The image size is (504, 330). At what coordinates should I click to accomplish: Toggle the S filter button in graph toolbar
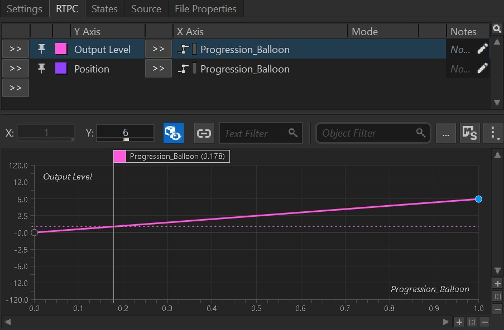(x=469, y=133)
